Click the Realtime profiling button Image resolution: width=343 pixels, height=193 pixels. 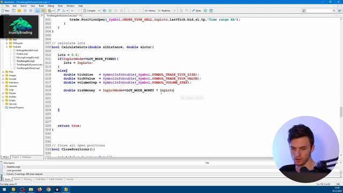pos(164,11)
